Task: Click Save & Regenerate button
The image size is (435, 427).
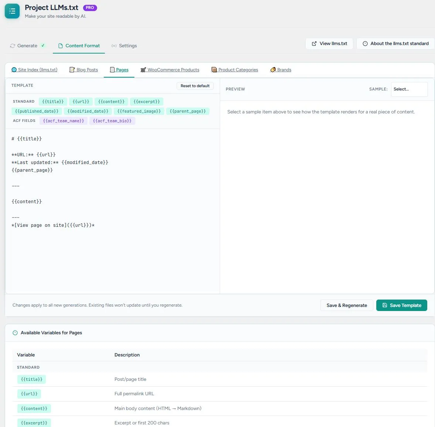Action: pyautogui.click(x=346, y=305)
